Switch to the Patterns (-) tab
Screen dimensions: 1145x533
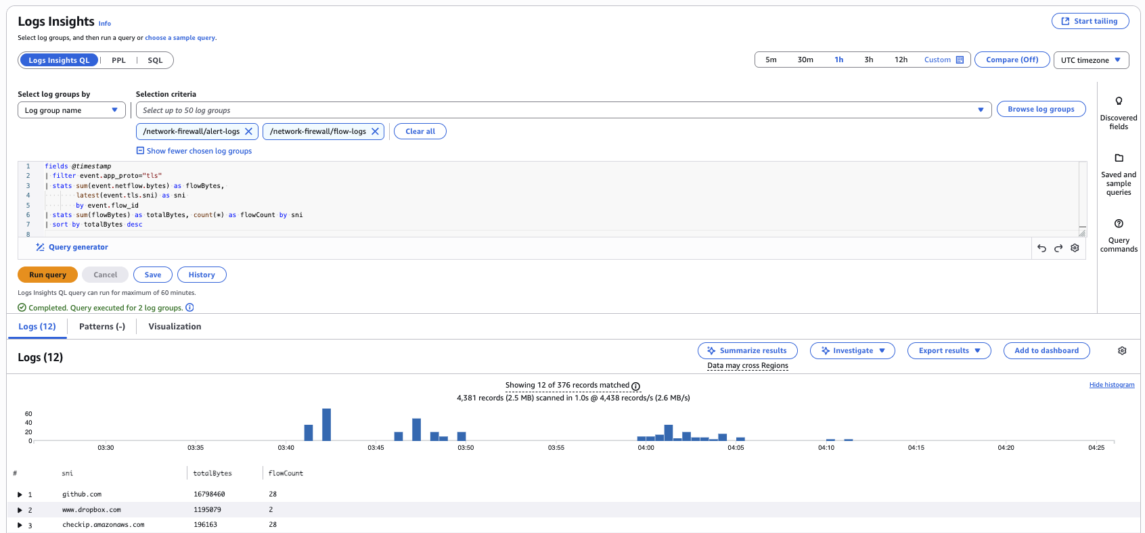(x=102, y=326)
